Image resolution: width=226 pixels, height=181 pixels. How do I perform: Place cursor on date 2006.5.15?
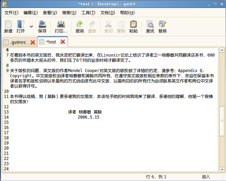[x=88, y=117]
